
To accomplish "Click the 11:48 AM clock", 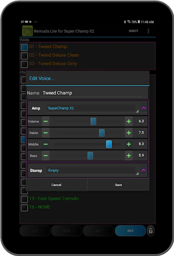I will pos(147,22).
